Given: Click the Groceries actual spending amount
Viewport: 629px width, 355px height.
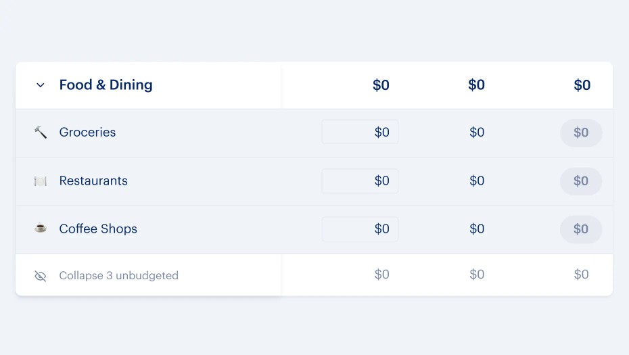Looking at the screenshot, I should click(x=477, y=133).
